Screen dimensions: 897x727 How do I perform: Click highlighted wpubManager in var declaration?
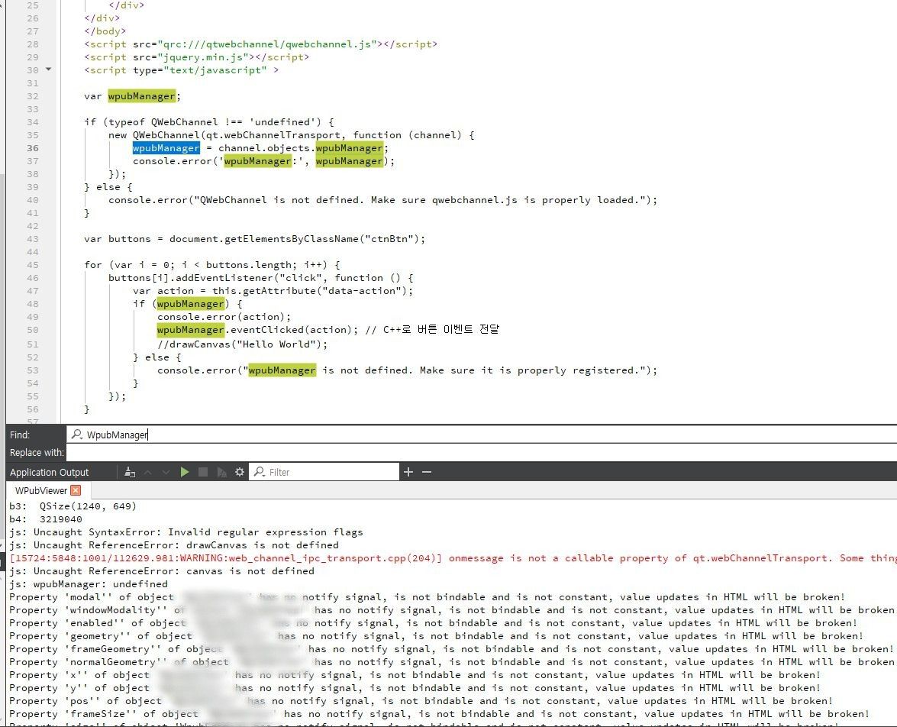click(141, 96)
